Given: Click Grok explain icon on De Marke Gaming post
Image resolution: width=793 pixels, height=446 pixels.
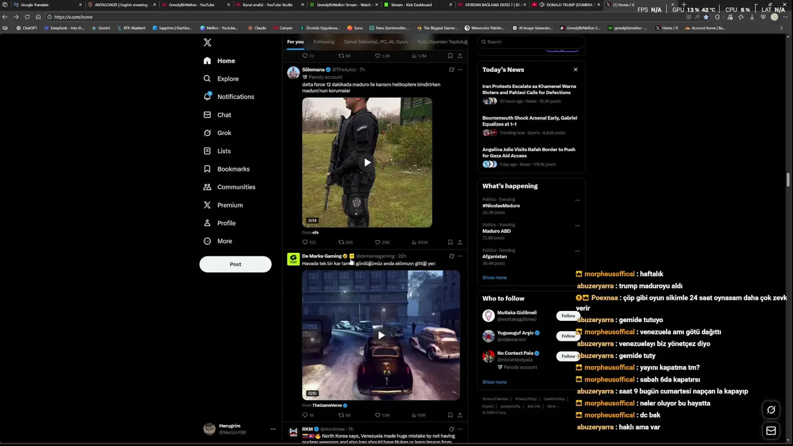Looking at the screenshot, I should (x=451, y=256).
